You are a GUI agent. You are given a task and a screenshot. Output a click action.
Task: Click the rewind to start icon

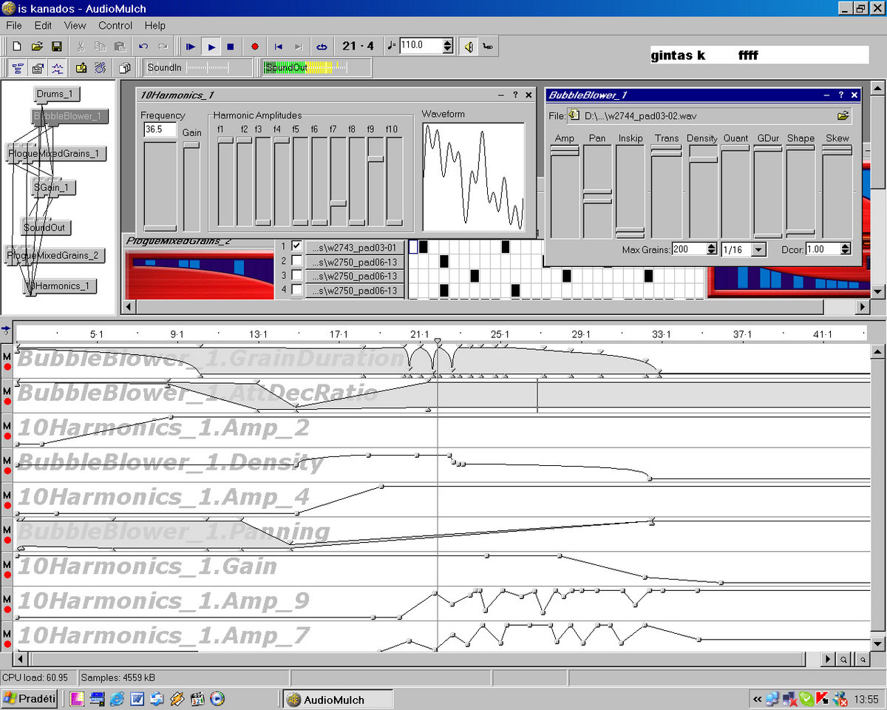[279, 47]
